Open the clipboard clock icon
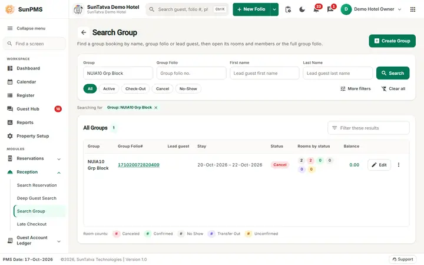 [288, 9]
